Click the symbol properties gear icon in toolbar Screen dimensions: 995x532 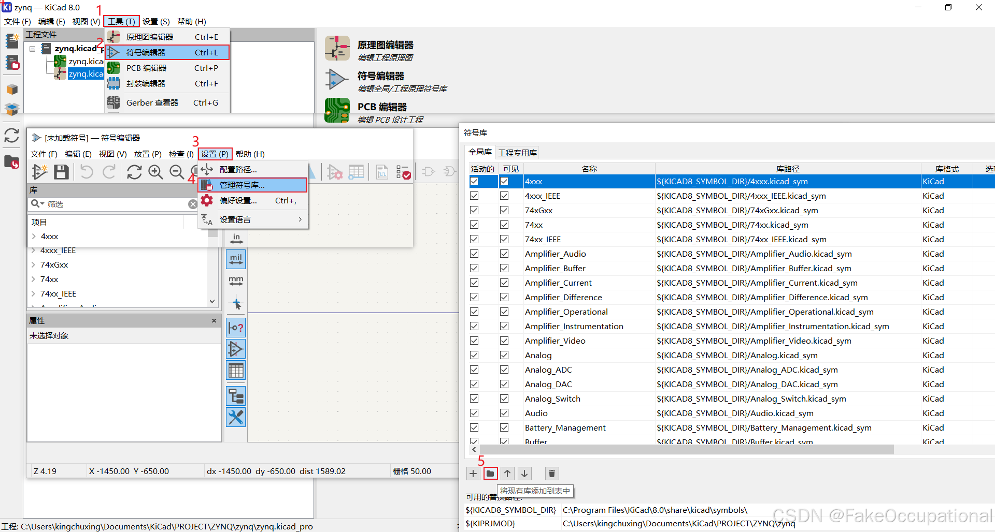(335, 172)
